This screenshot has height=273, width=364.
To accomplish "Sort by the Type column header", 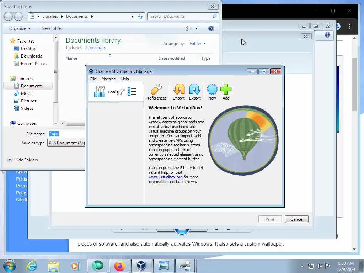I will point(206,58).
